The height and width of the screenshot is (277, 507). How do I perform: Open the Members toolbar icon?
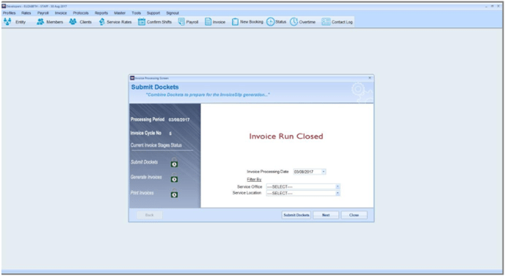[x=41, y=21]
